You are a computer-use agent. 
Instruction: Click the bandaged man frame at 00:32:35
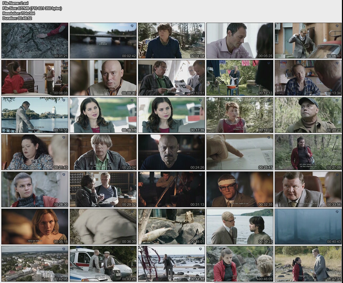click(x=240, y=189)
